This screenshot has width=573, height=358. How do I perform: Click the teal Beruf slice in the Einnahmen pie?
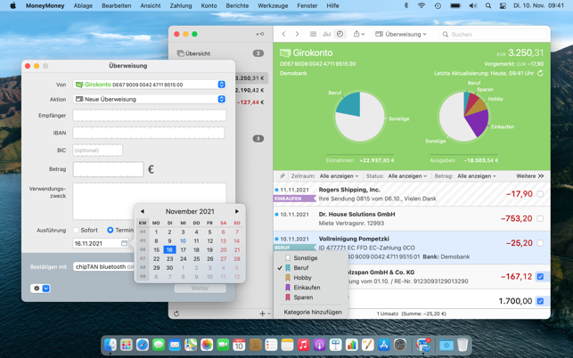point(349,103)
